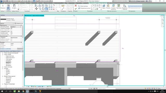The image size is (166, 93).
Task: Open Площадка plan in project browser
Action: click(8, 61)
